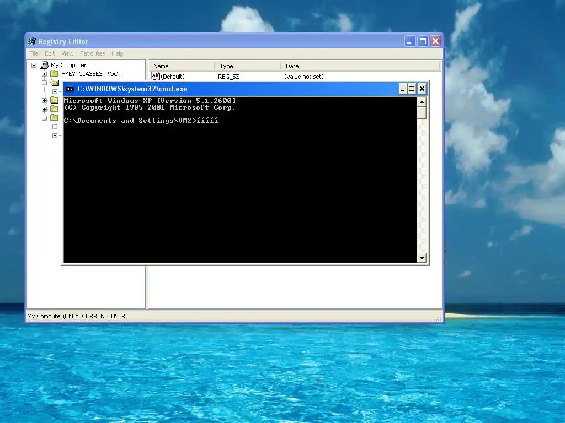
Task: Select the My Computer label in tree
Action: tap(68, 65)
